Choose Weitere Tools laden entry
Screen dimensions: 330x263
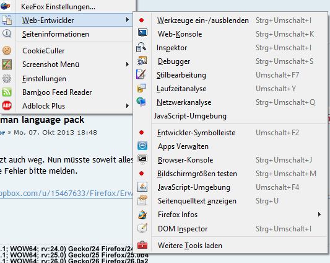[x=230, y=246]
